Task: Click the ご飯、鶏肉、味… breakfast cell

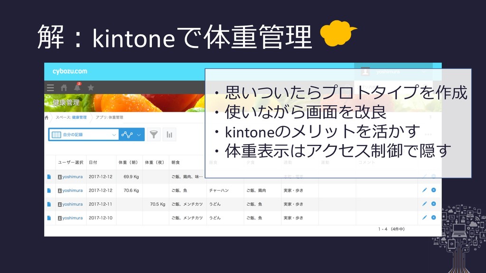Action: (187, 177)
